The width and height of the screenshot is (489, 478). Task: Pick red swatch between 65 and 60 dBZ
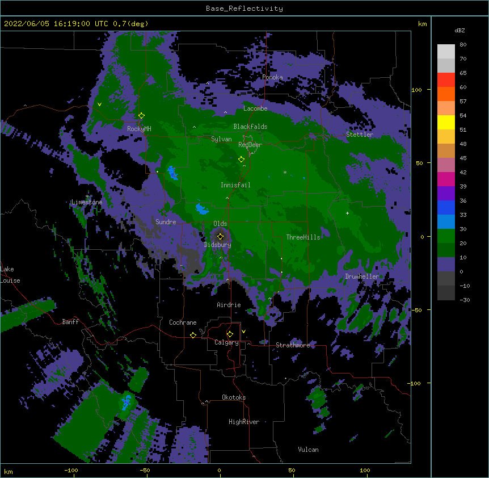[x=446, y=80]
